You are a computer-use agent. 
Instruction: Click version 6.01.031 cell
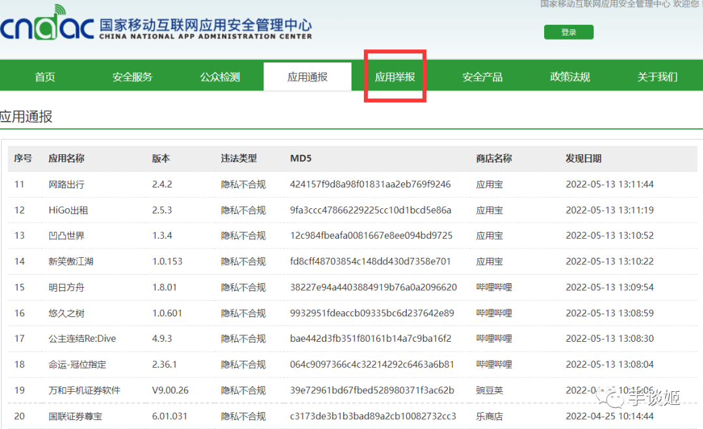tap(169, 417)
